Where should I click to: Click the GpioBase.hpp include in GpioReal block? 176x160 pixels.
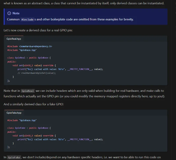pyautogui.click(x=22, y=50)
